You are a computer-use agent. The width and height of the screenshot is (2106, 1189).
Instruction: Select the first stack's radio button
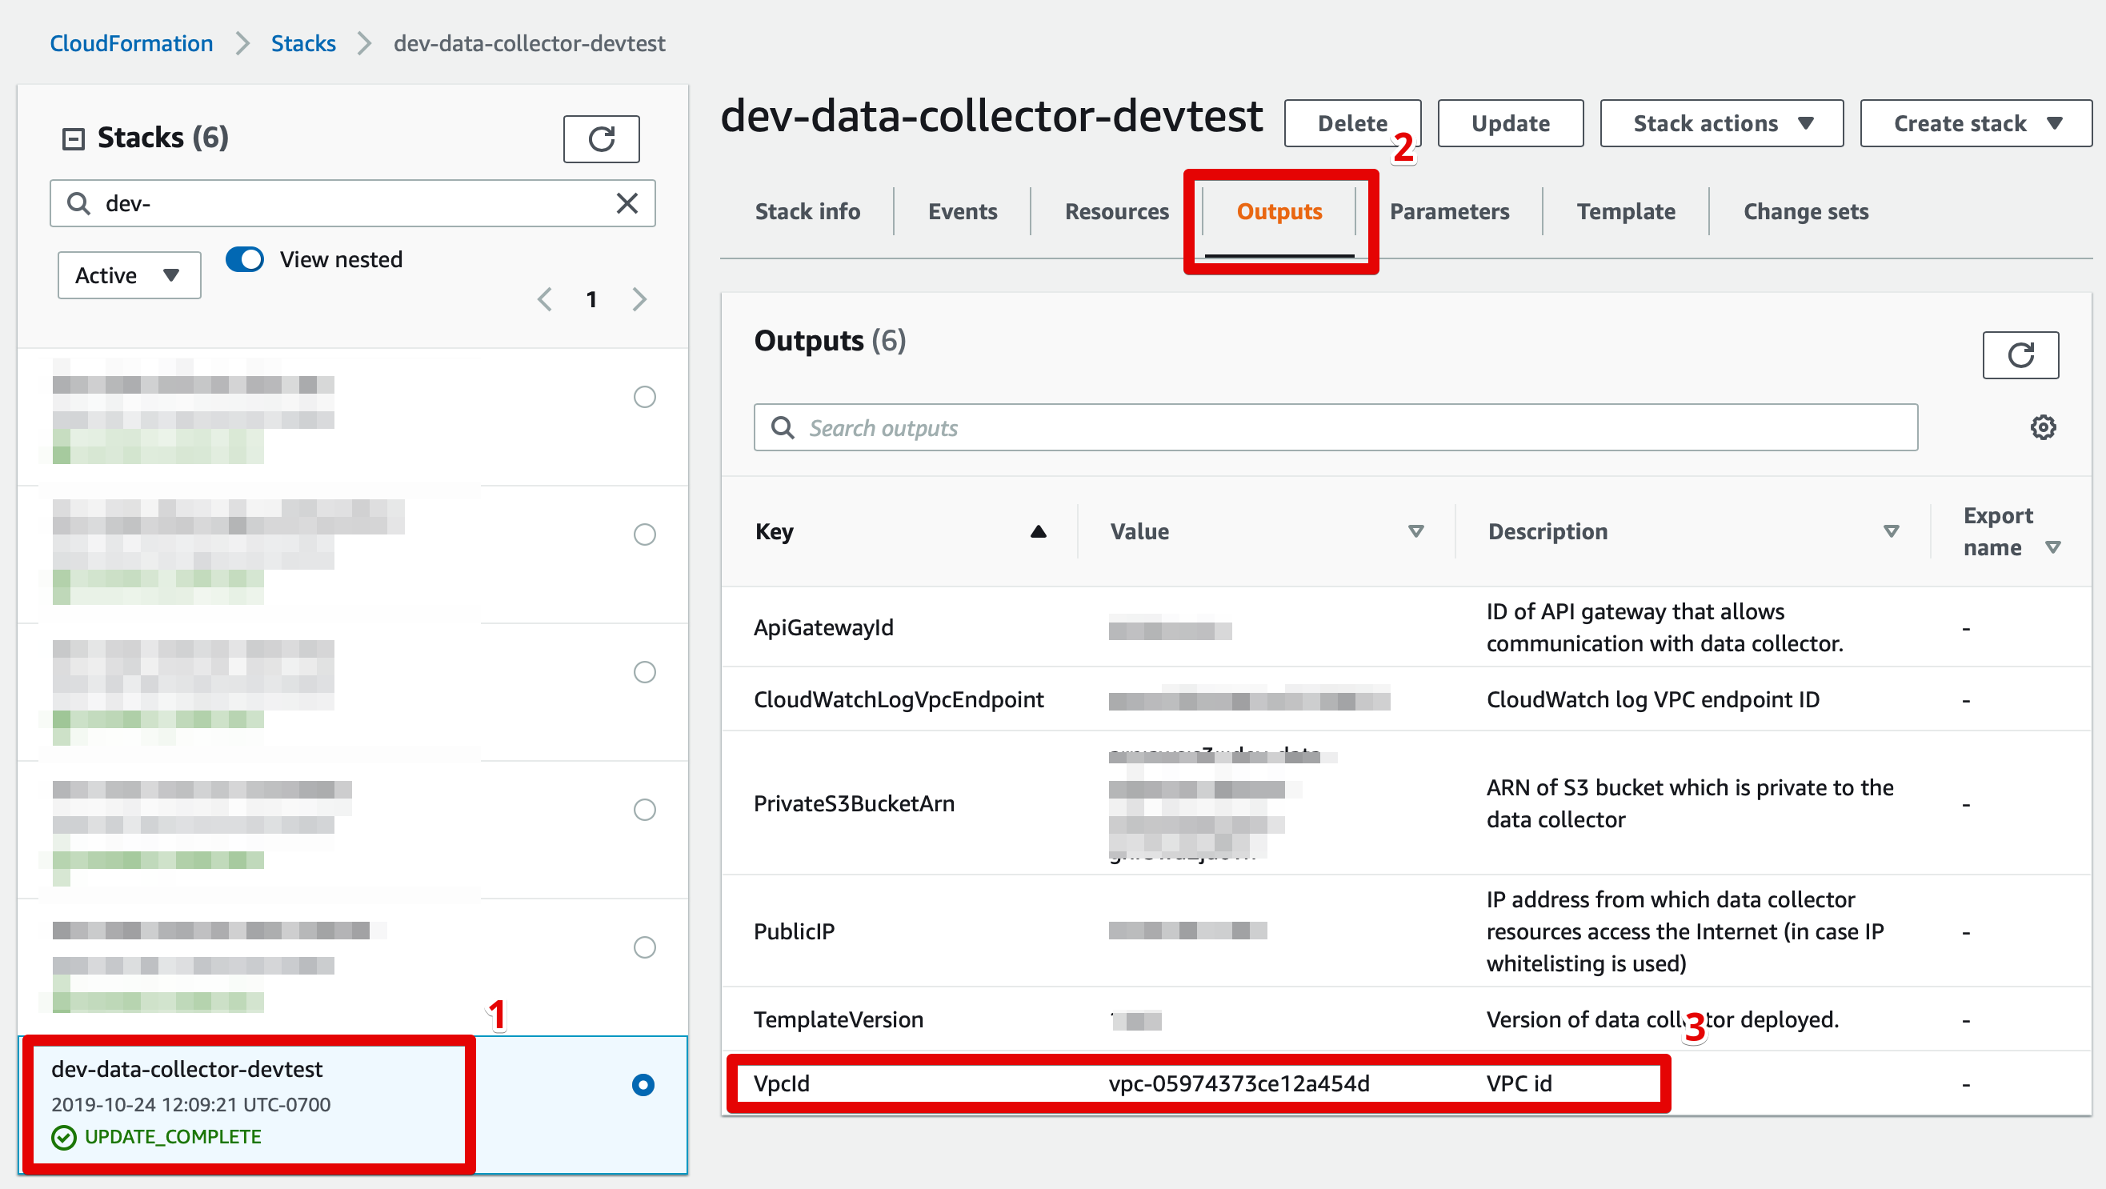644,397
